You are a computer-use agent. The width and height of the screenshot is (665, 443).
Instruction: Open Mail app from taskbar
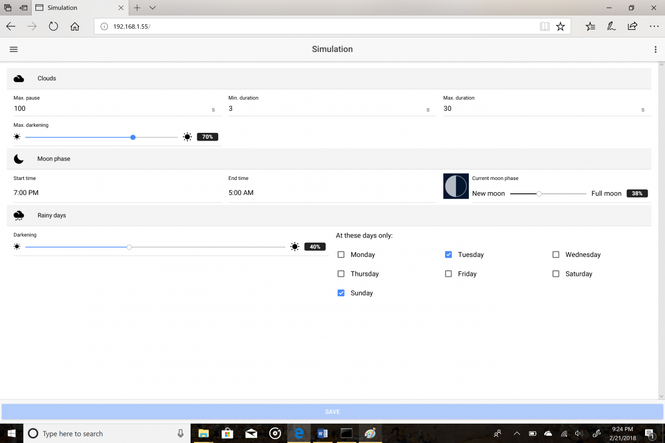point(251,434)
